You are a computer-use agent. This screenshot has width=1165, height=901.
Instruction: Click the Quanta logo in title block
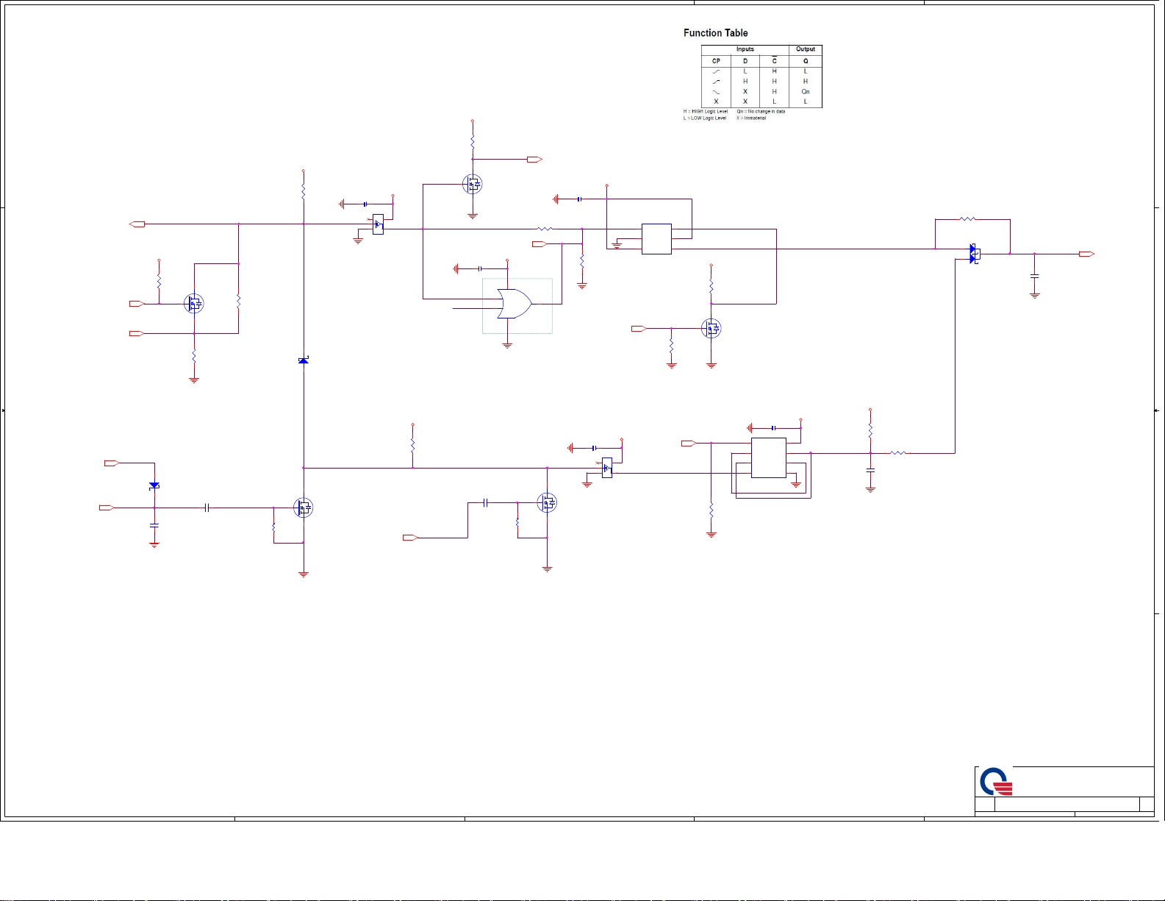tap(997, 781)
